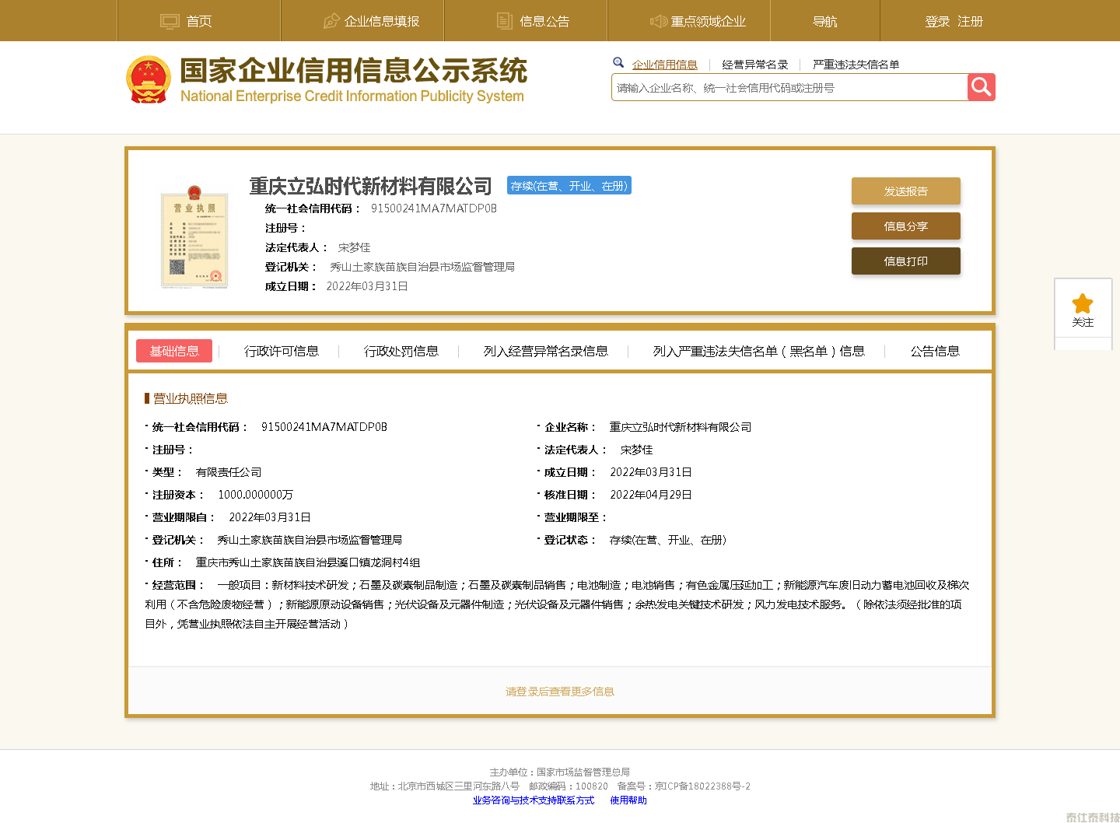Image resolution: width=1120 pixels, height=823 pixels.
Task: Click the business license thumbnail image
Action: (194, 237)
